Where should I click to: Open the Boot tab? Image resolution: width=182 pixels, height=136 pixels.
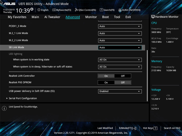(x=105, y=17)
